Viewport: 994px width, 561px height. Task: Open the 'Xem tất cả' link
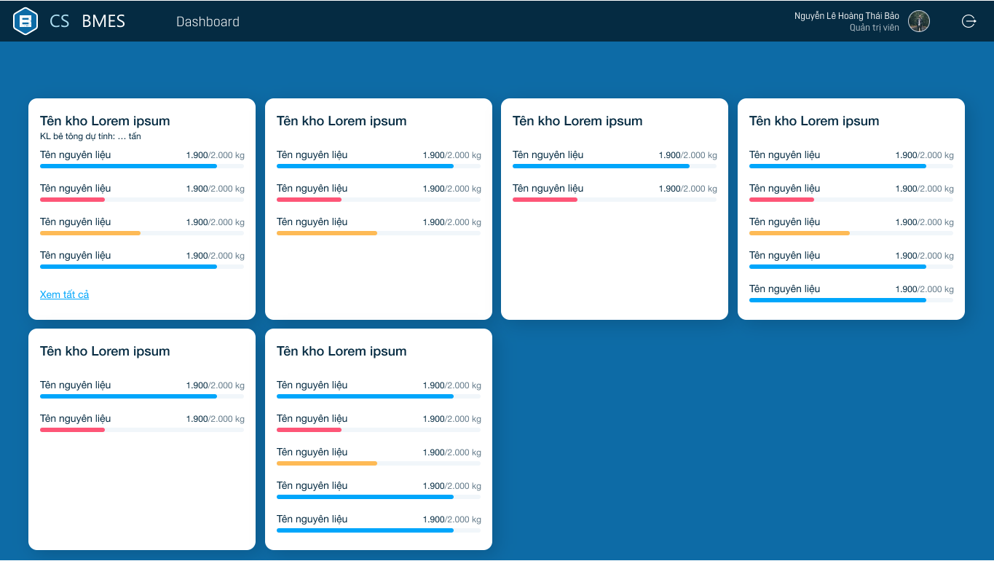pos(64,294)
